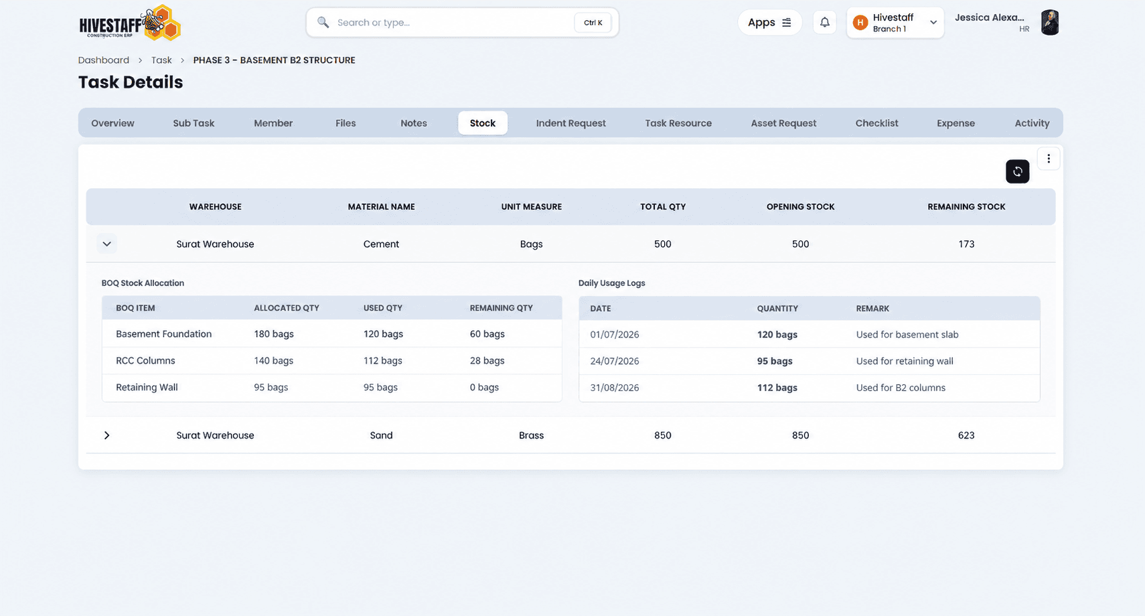Click the Remaining Stock column header
Viewport: 1145px width, 616px height.
(x=966, y=207)
